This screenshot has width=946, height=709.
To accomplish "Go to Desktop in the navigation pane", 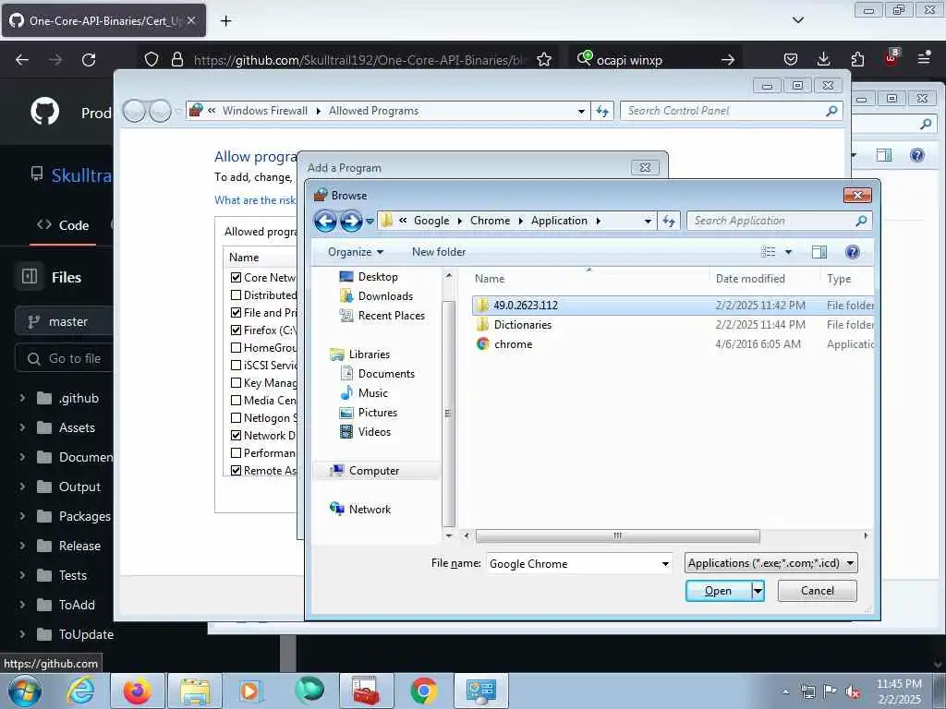I will (369, 277).
